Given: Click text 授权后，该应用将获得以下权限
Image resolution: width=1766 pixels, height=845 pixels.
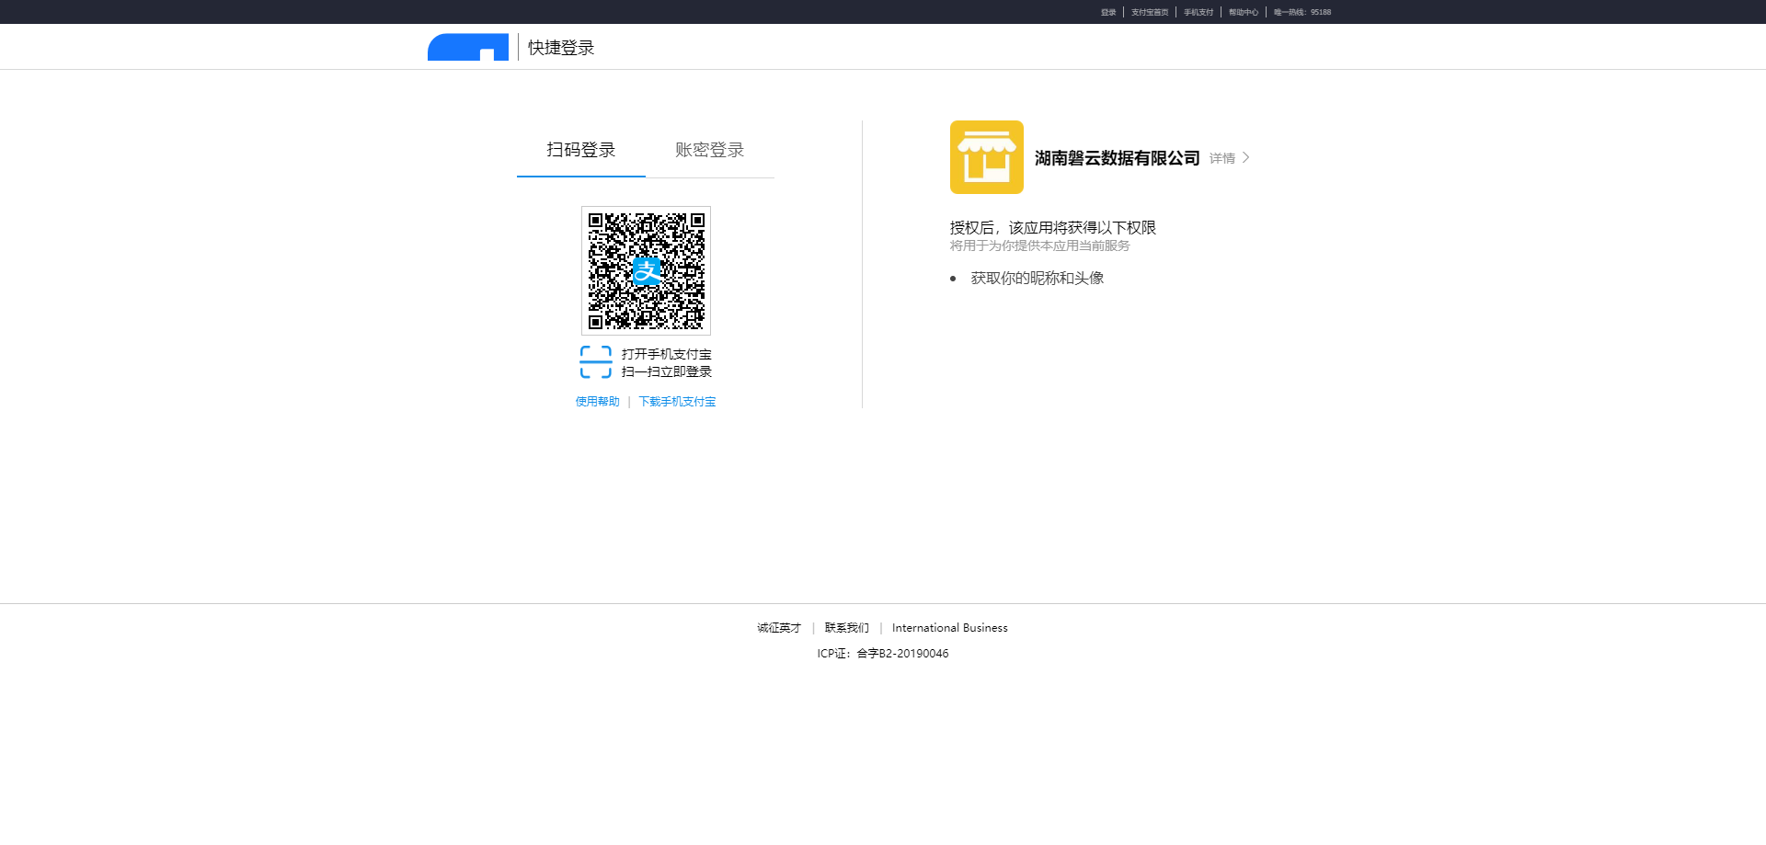Looking at the screenshot, I should pos(1053,228).
